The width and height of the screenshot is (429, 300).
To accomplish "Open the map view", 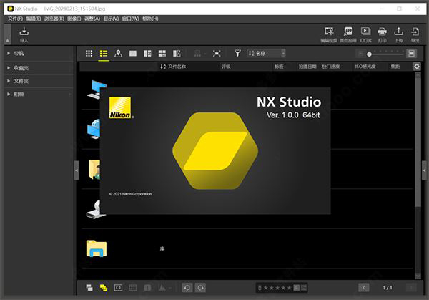I will coord(118,53).
